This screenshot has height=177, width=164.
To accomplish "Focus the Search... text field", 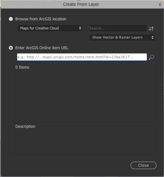I will 118,28.
